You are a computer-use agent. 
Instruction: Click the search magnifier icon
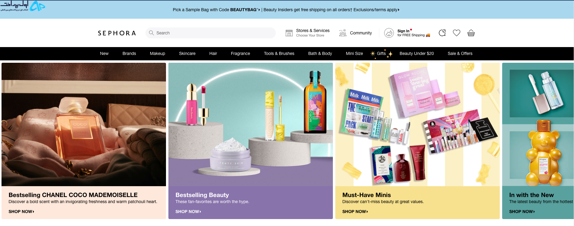click(151, 33)
